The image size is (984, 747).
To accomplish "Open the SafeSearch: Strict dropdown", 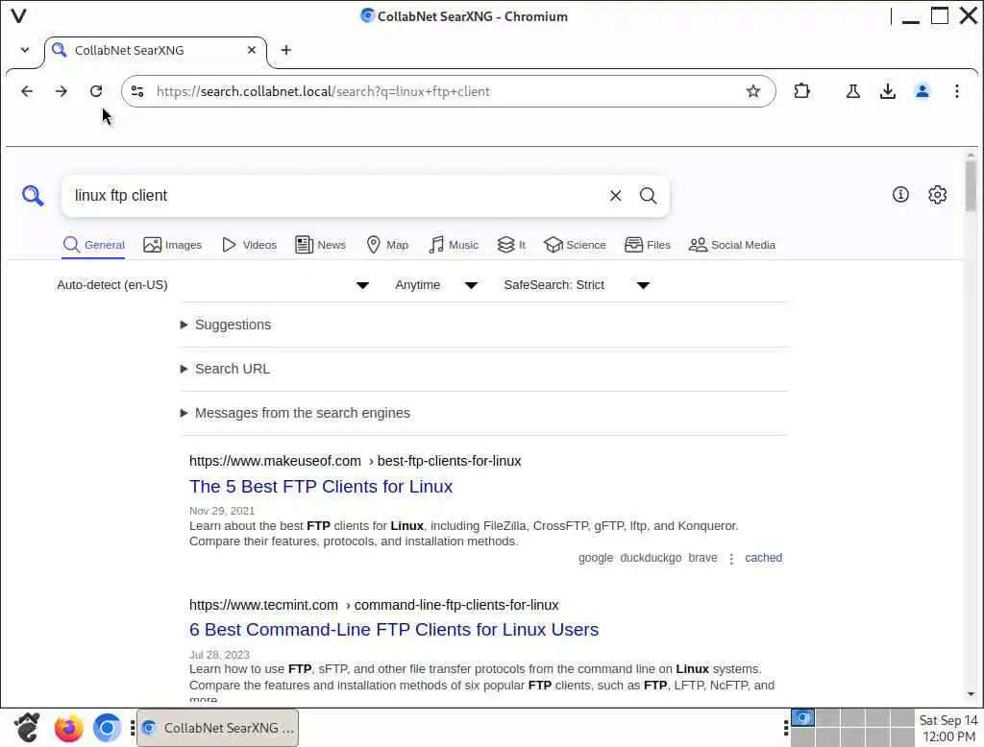I will [577, 285].
